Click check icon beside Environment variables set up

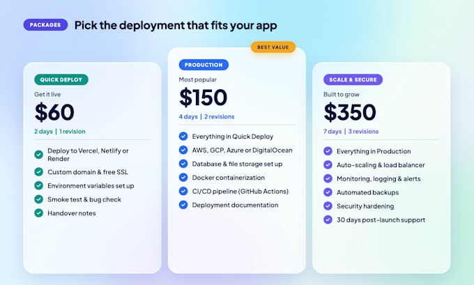39,185
